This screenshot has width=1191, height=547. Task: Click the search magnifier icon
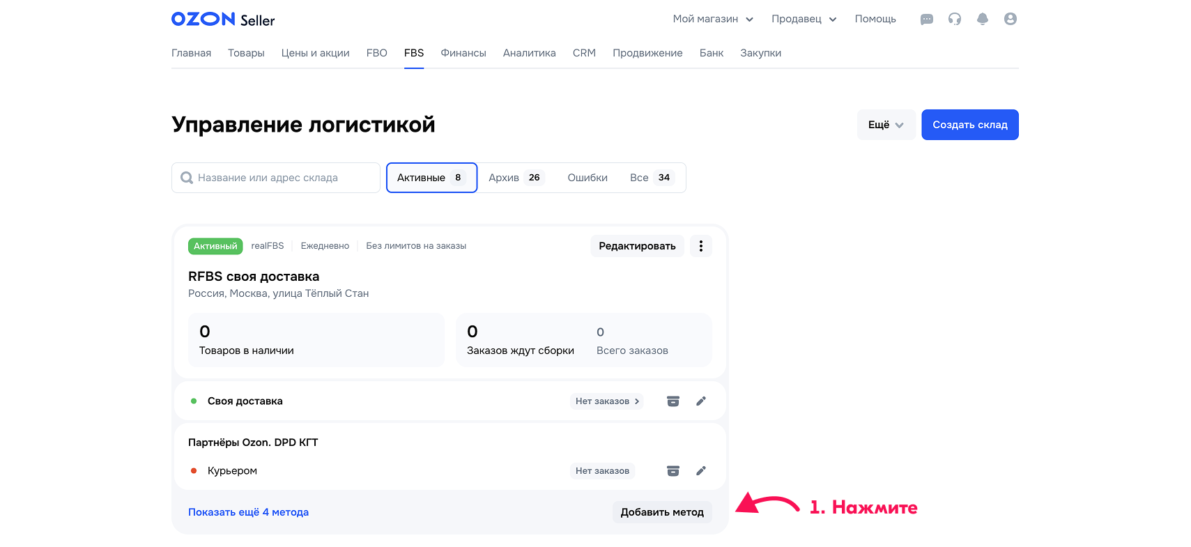click(x=187, y=178)
